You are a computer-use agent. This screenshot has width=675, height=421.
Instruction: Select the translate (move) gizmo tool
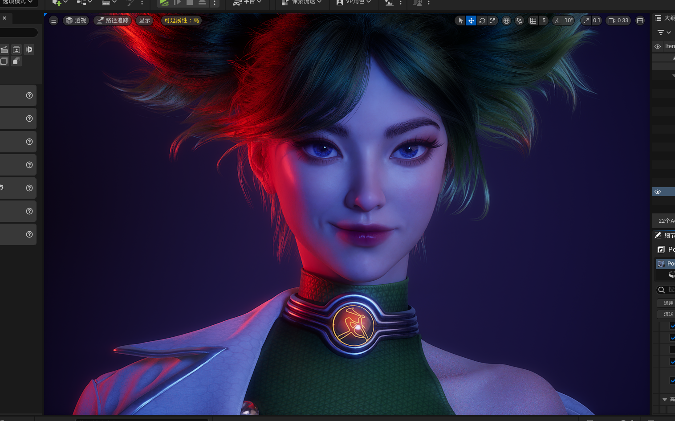(471, 20)
